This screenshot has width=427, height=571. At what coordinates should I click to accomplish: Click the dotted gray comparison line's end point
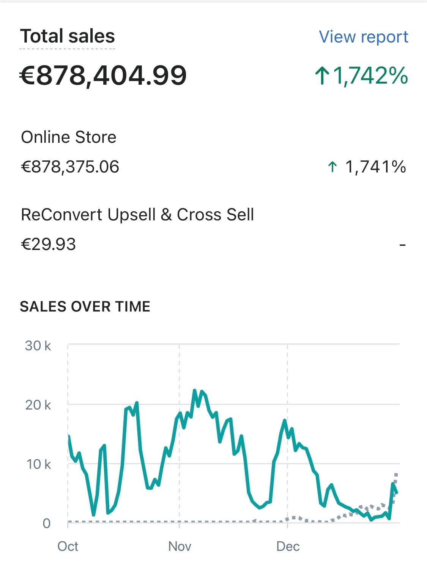click(396, 475)
